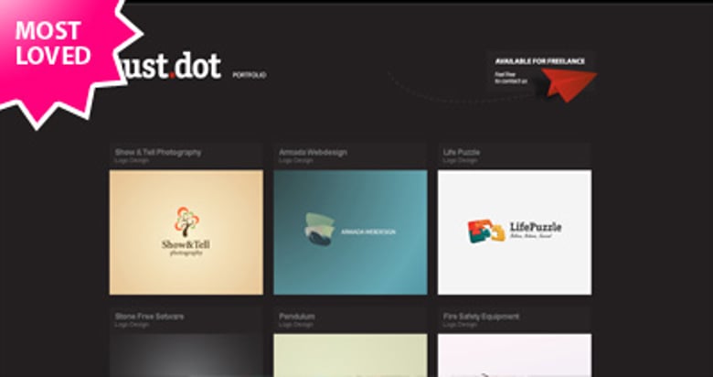Click the Fire Safety Equipment title
Viewport: 713px width, 377px height.
coord(481,316)
